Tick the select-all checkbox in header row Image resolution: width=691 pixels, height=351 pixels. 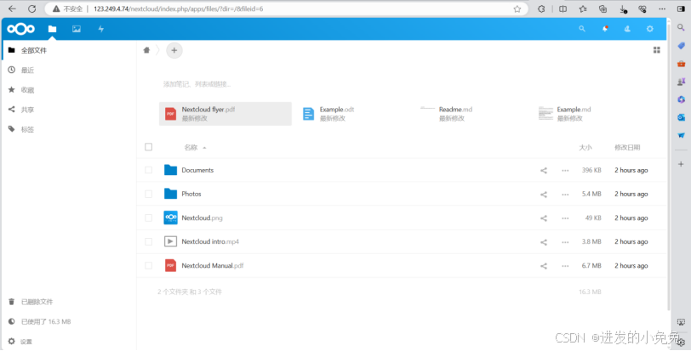pyautogui.click(x=149, y=147)
